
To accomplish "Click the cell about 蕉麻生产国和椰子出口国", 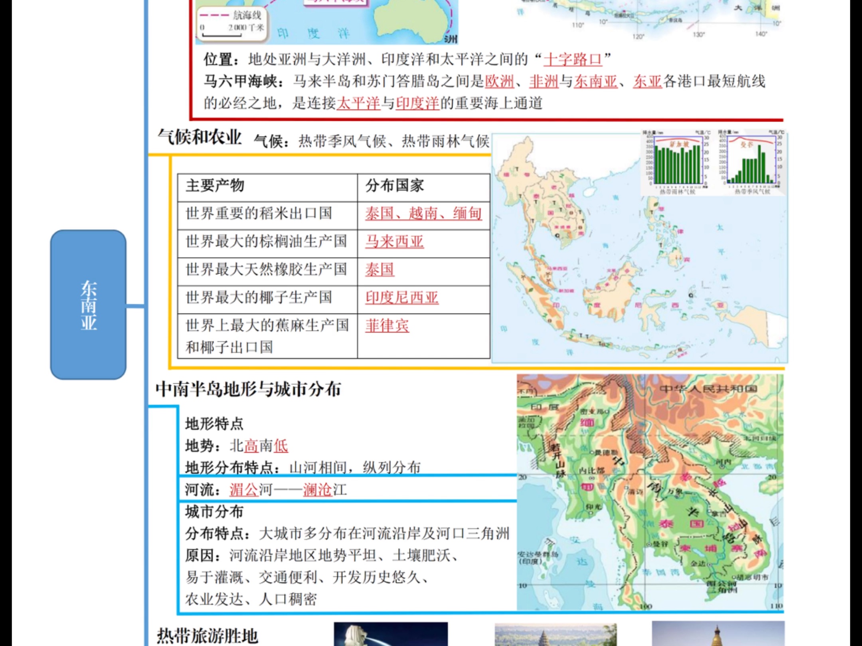I will coord(267,336).
